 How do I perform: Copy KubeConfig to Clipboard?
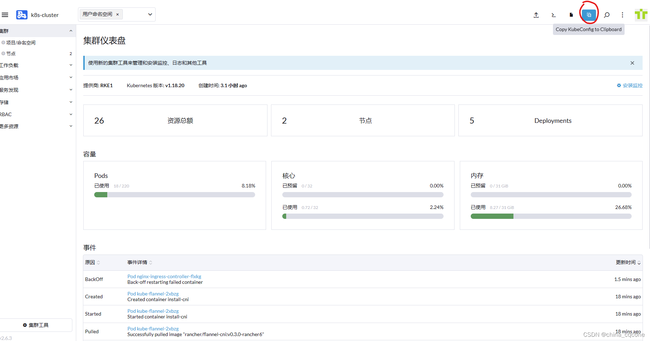[x=589, y=15]
